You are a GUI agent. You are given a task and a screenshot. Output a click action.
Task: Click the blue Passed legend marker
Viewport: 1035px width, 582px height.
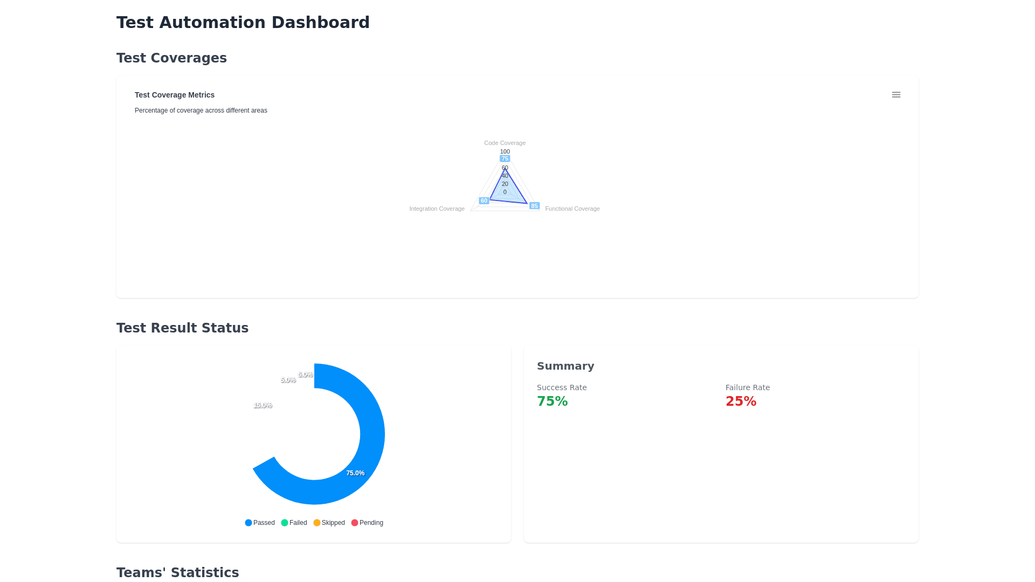point(249,523)
